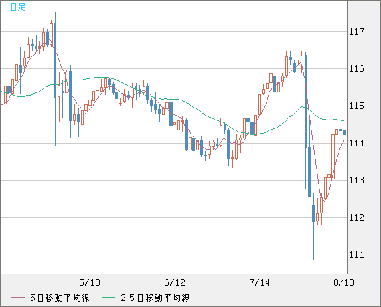
Task: Click the 6/12 date axis label
Action: (x=175, y=282)
